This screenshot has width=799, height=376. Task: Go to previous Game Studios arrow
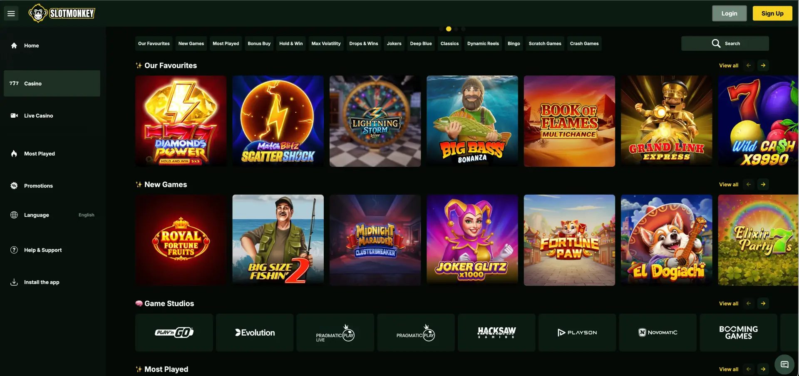[749, 304]
